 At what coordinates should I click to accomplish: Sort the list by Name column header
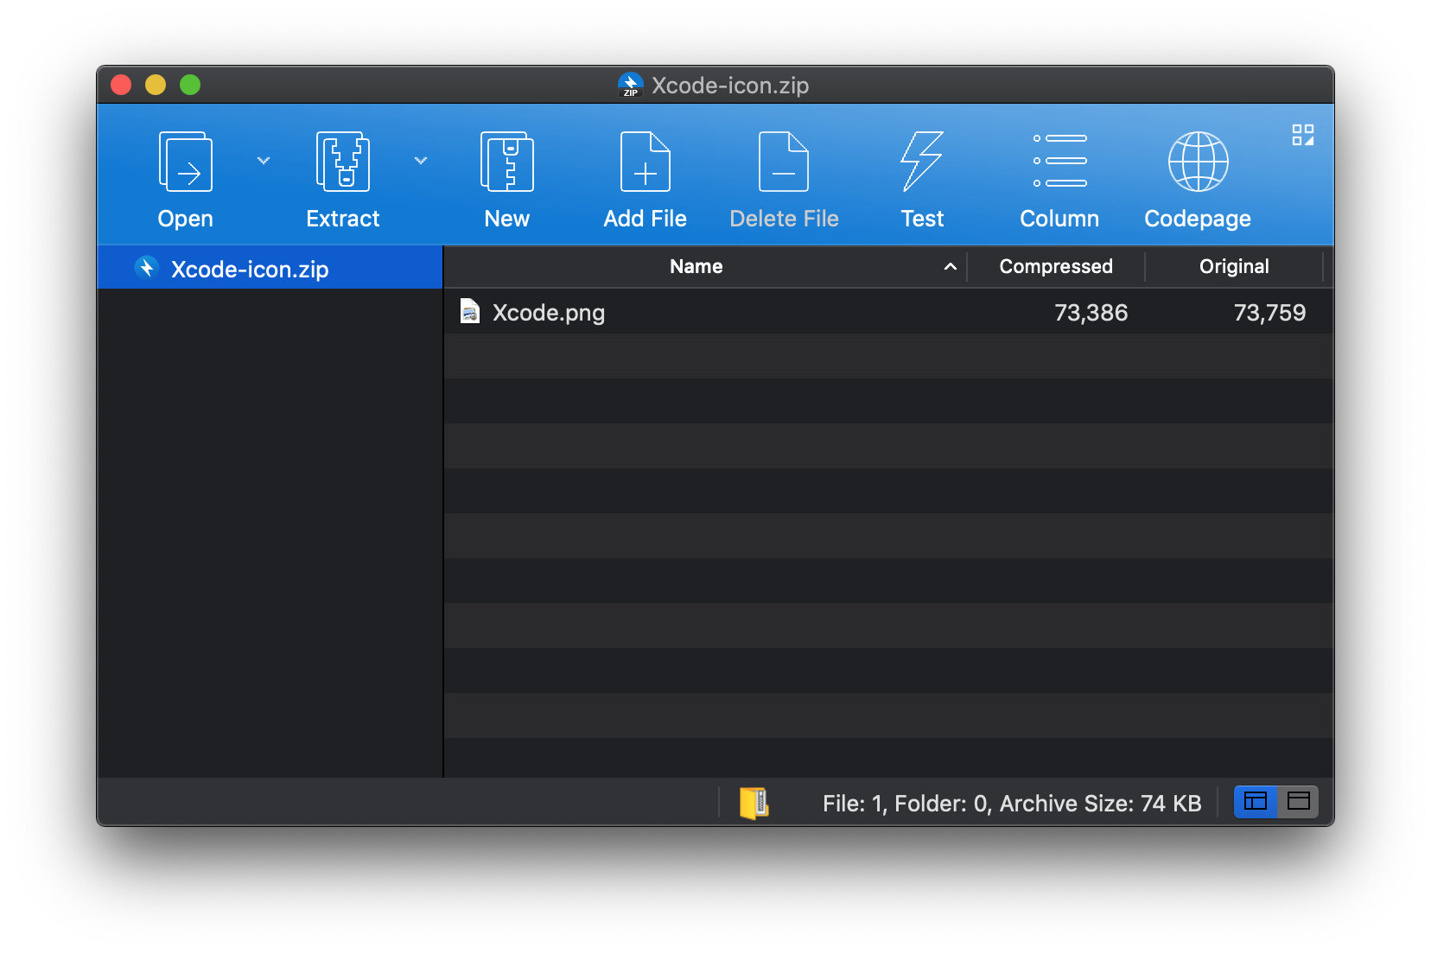(696, 266)
